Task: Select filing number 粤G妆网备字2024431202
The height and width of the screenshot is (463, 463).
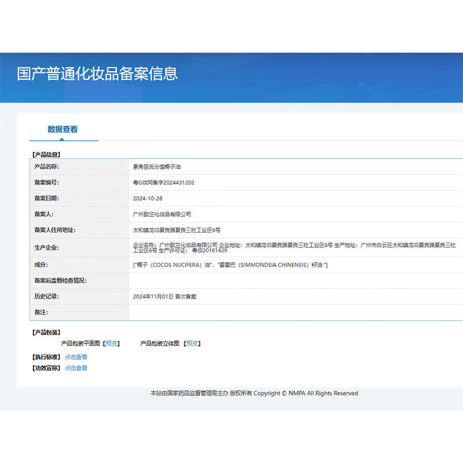Action: pos(164,183)
